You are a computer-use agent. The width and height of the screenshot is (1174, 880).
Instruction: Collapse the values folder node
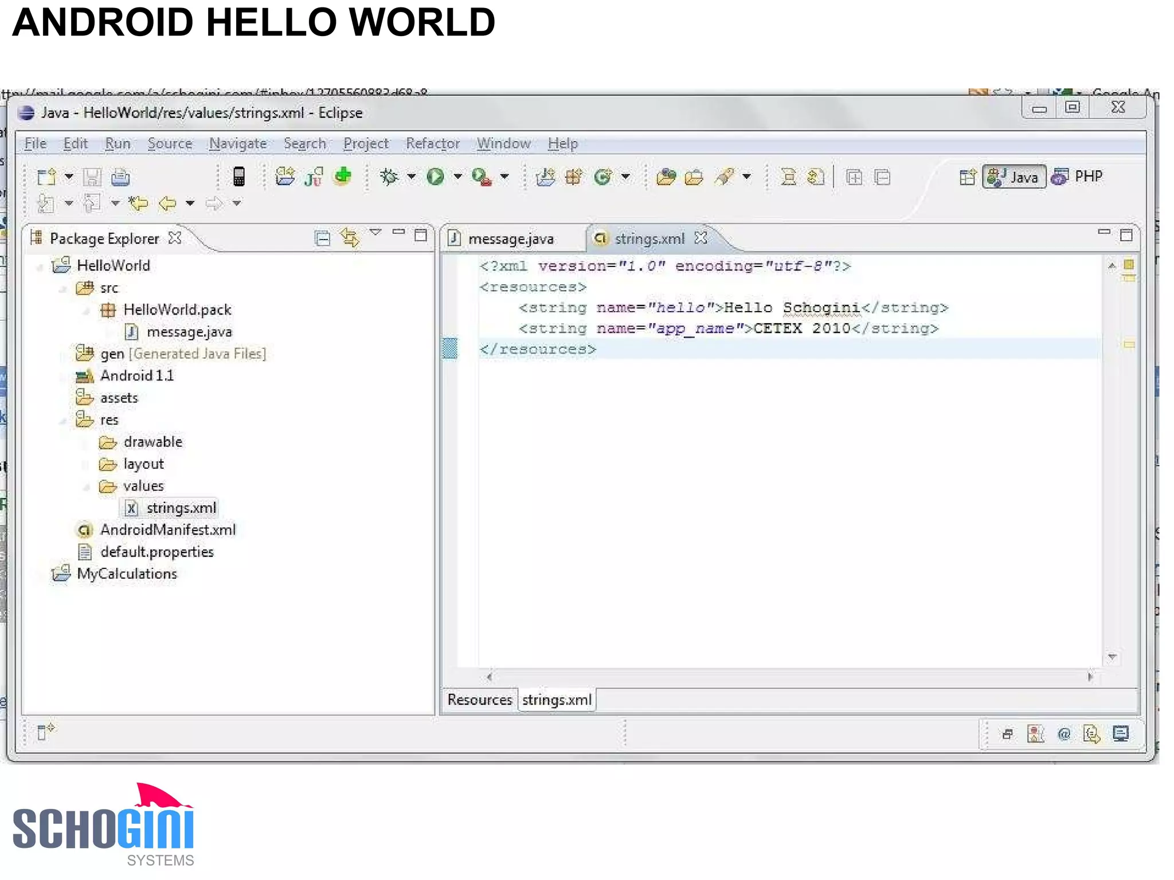[x=87, y=487]
